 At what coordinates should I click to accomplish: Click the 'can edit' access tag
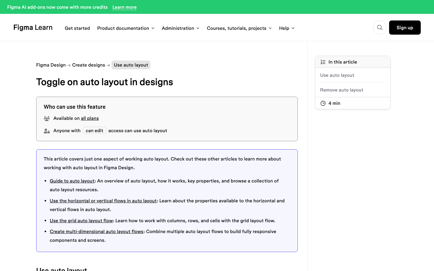tap(94, 130)
